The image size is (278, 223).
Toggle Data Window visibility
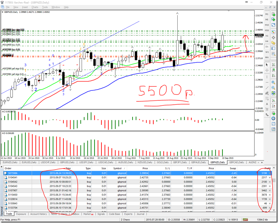click(x=273, y=38)
